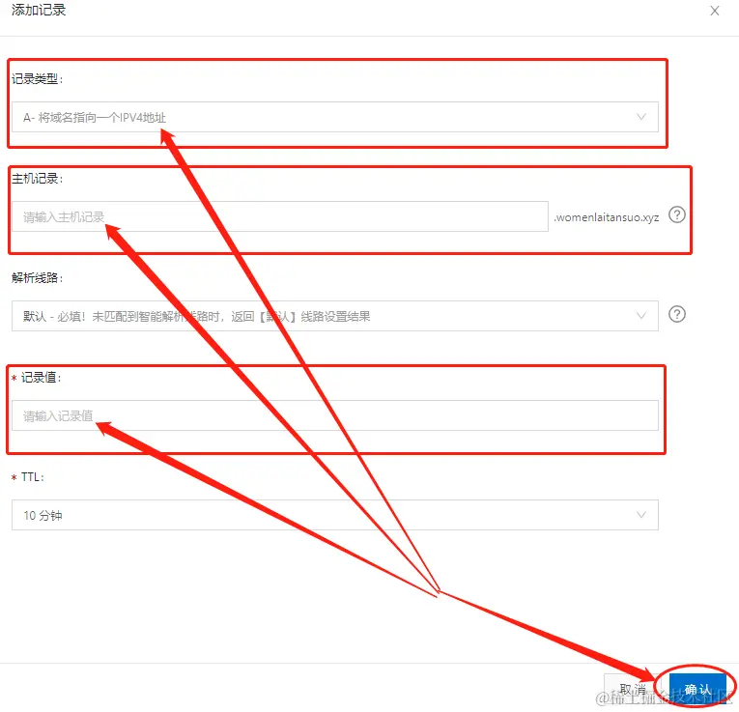739x712 pixels.
Task: Click the 主机记录 field label
Action: (37, 179)
